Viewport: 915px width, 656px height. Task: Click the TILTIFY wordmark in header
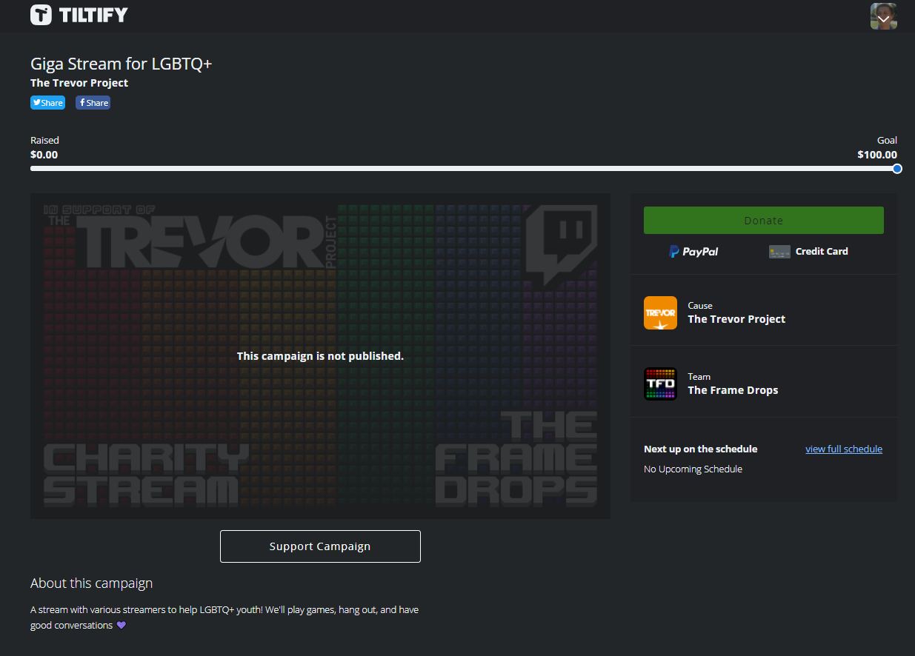[93, 15]
